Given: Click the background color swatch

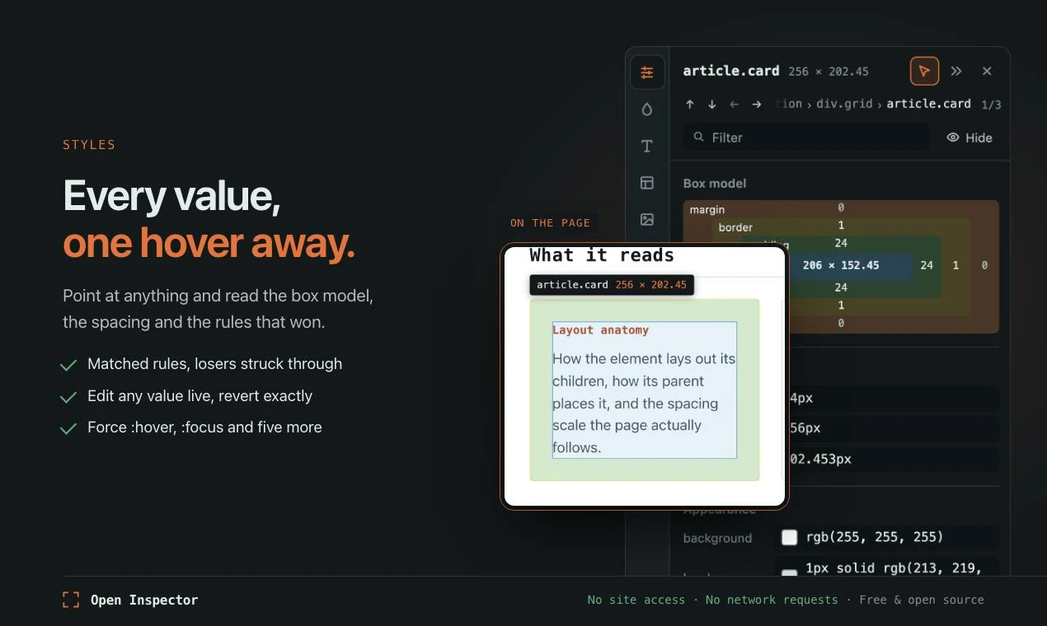Looking at the screenshot, I should pos(789,538).
